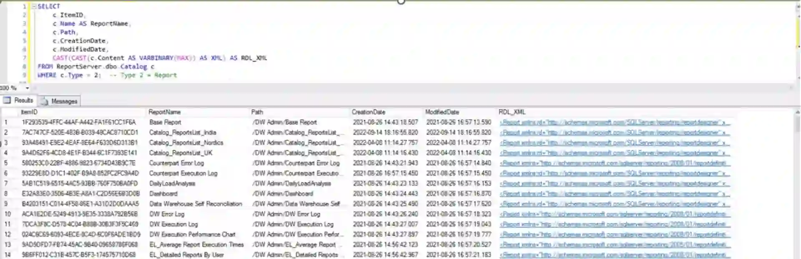Select Path cell '/DW Admin/DW Error Log'
This screenshot has height=259, width=801.
click(x=286, y=214)
